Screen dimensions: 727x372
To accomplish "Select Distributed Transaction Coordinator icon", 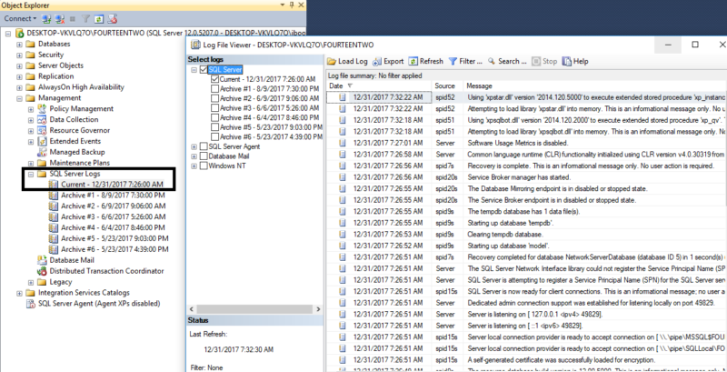I will tap(42, 271).
